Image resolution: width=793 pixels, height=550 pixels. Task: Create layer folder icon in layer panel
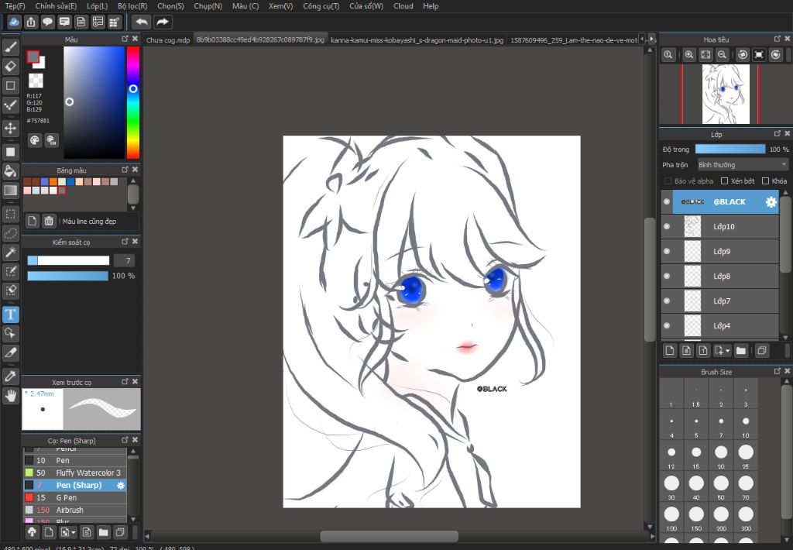(x=741, y=350)
